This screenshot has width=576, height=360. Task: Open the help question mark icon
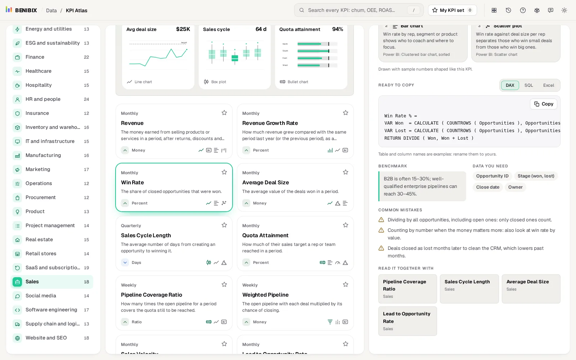tap(523, 10)
